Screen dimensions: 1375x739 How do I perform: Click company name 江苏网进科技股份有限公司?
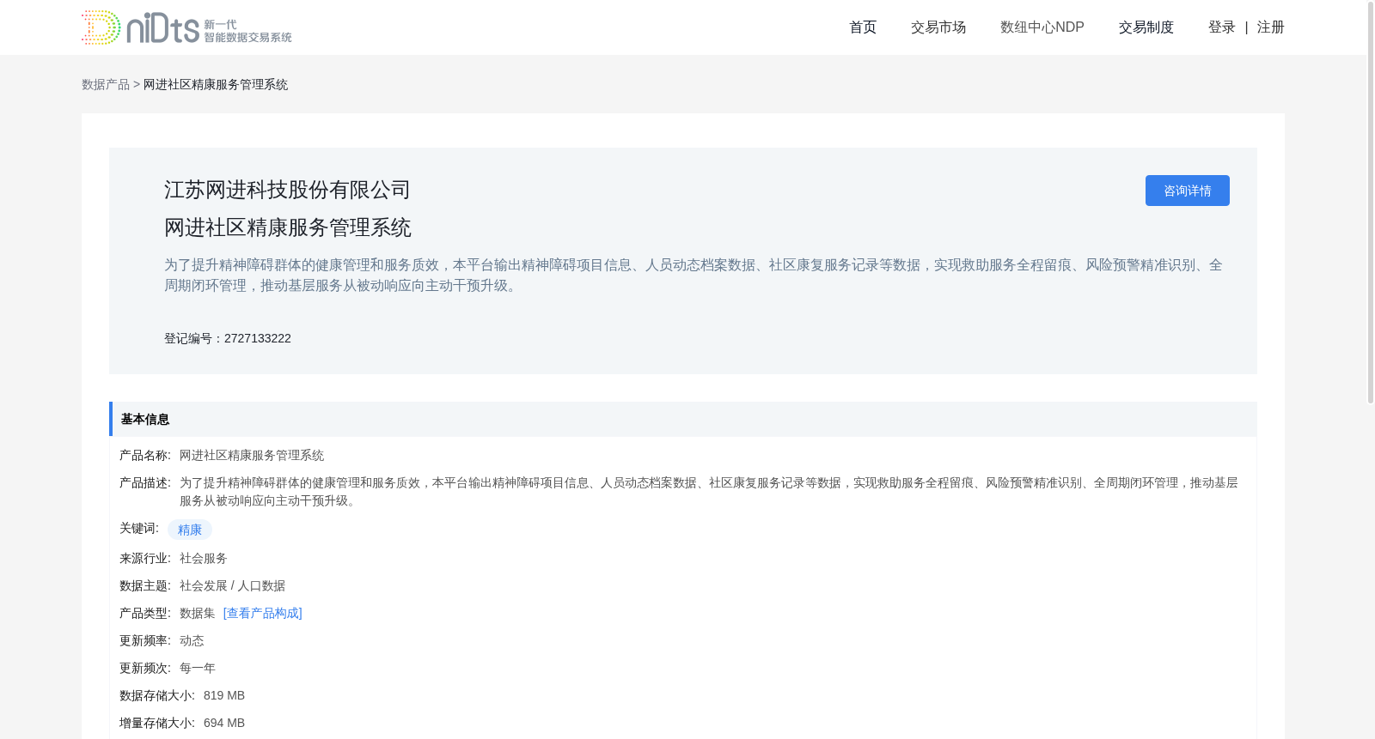287,190
